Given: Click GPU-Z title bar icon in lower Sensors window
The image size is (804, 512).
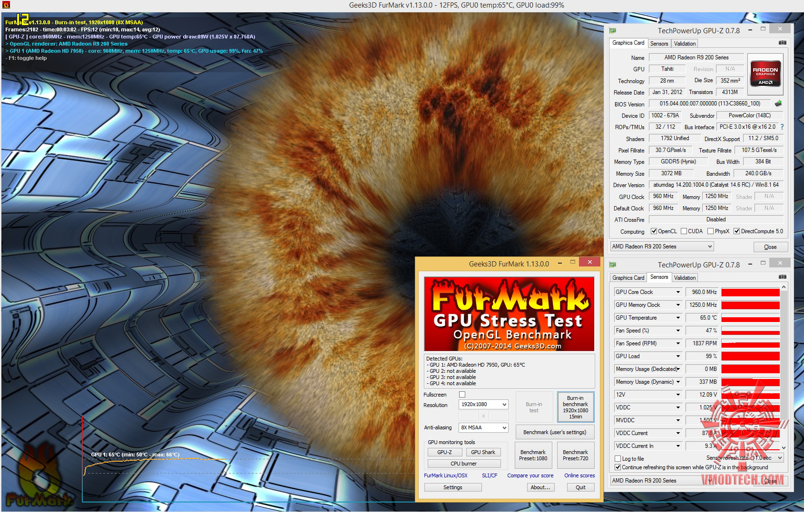Looking at the screenshot, I should coord(613,265).
